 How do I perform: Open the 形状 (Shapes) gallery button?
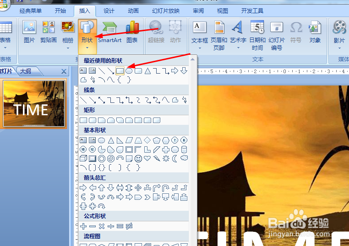[x=87, y=37]
